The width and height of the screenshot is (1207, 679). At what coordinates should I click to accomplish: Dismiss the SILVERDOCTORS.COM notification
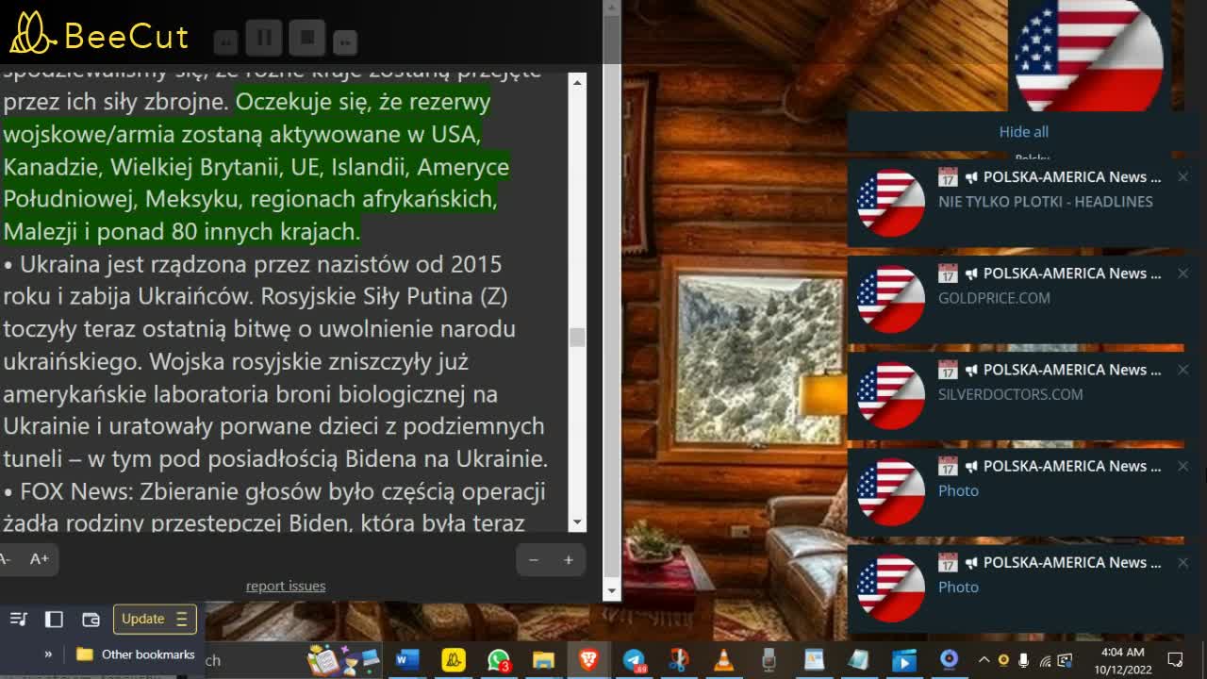coord(1182,369)
